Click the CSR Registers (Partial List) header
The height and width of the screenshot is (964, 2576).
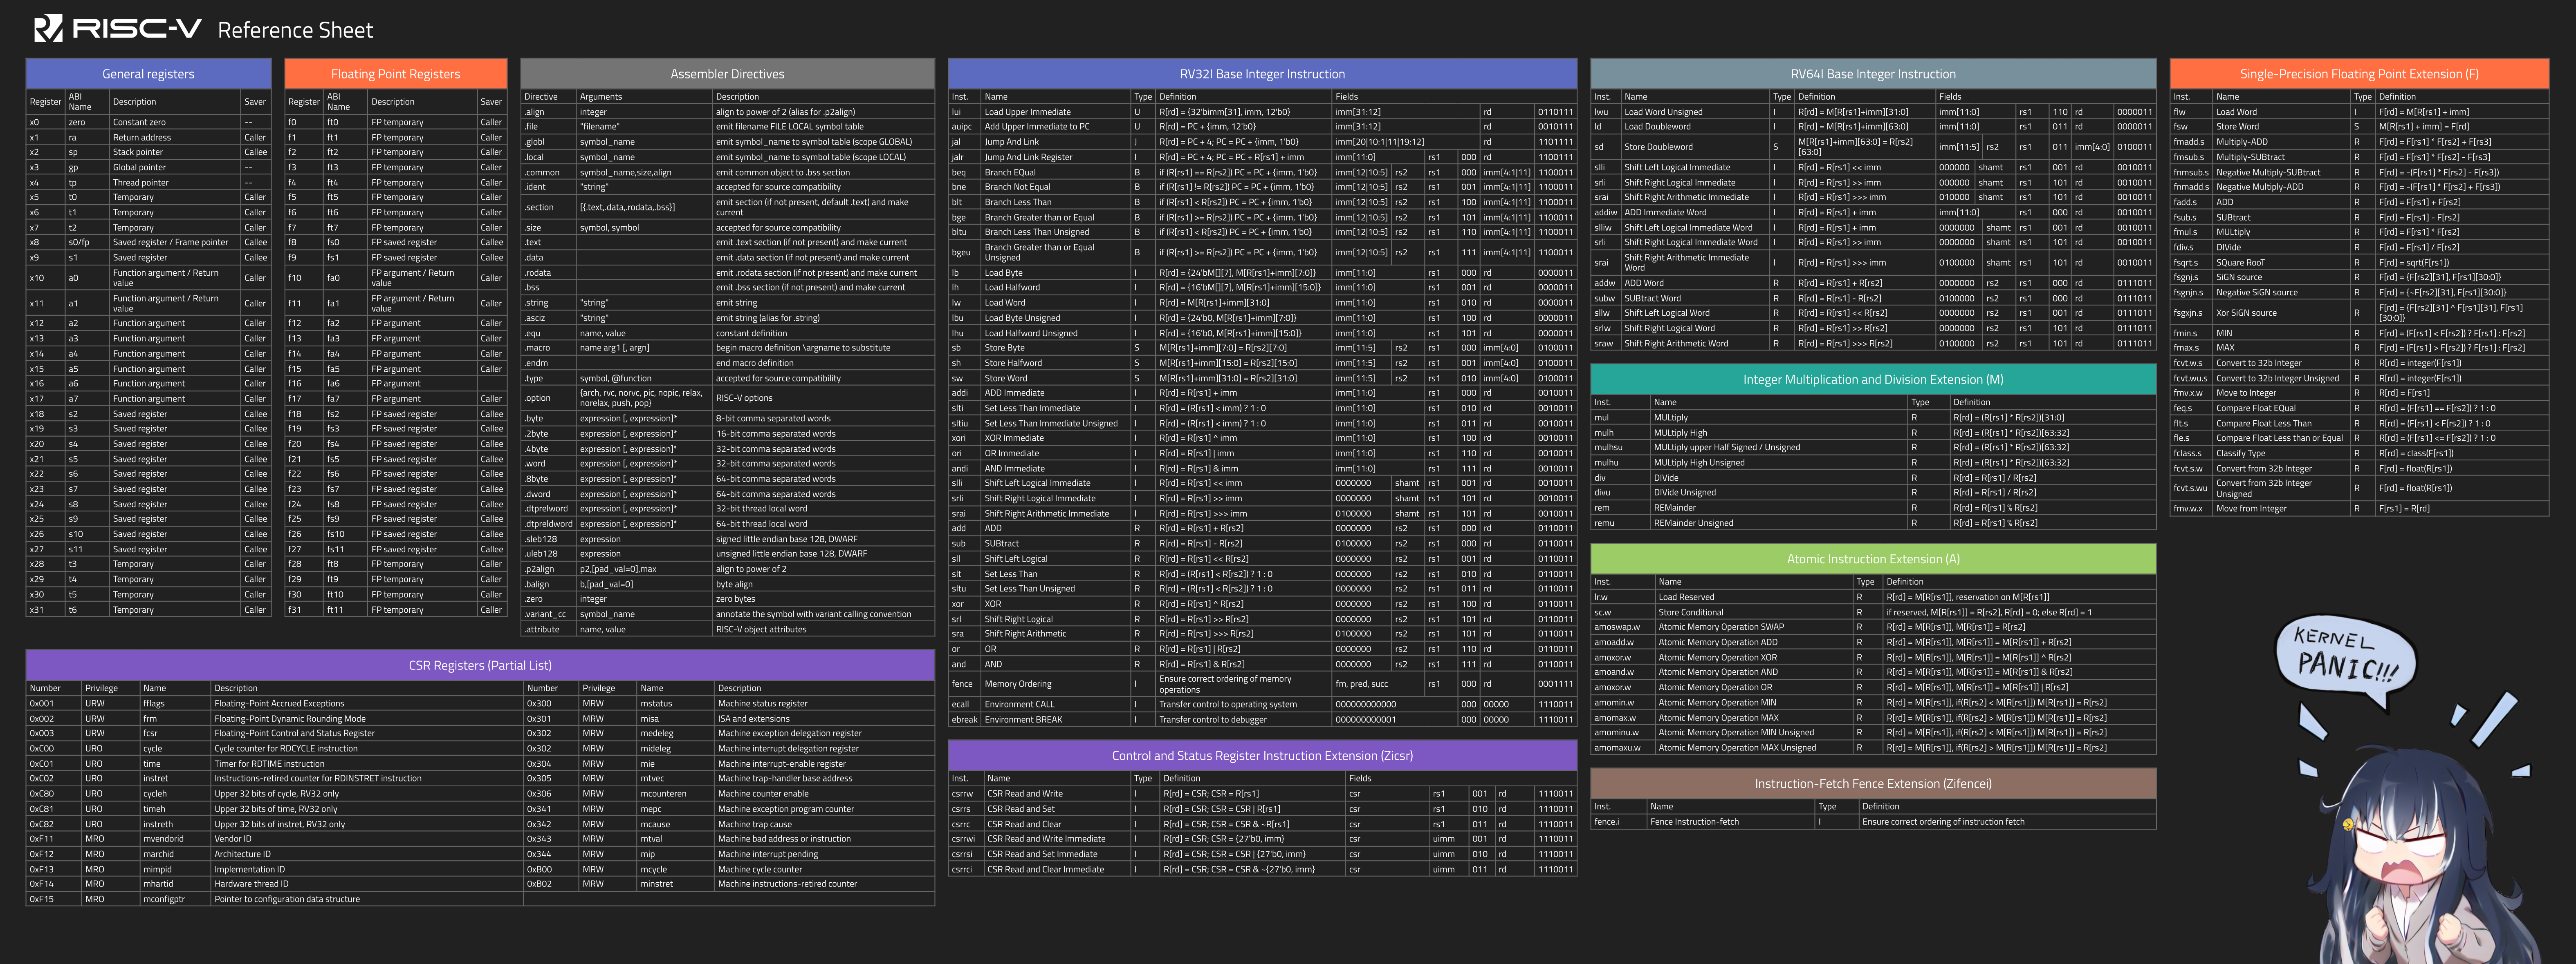click(480, 665)
